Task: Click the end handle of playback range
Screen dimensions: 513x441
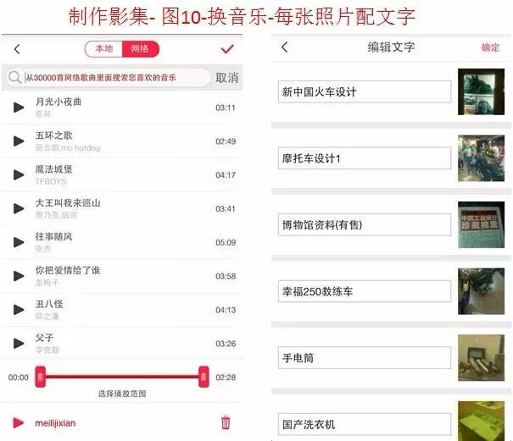Action: [x=204, y=377]
